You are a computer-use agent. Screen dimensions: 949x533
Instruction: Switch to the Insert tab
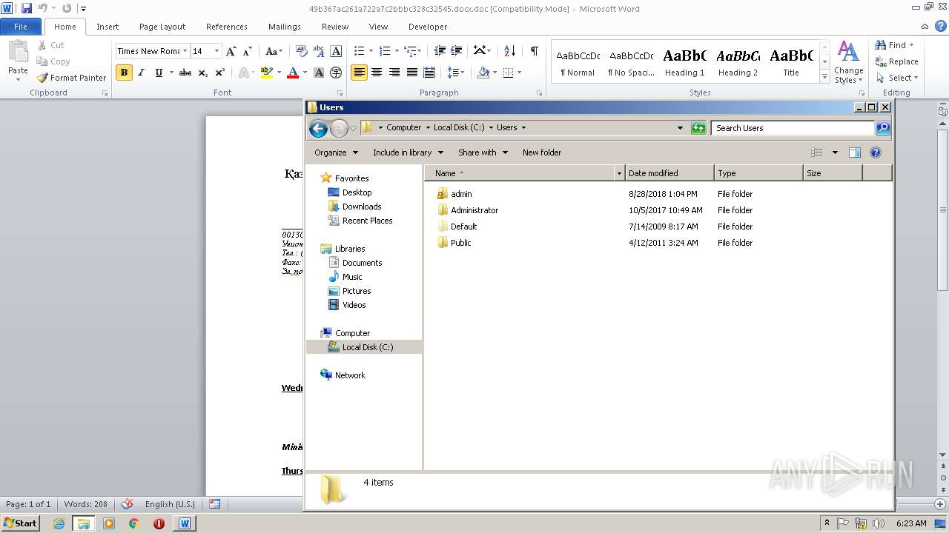click(108, 27)
